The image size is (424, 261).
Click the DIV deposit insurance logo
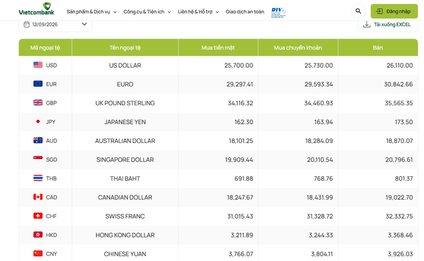point(278,12)
